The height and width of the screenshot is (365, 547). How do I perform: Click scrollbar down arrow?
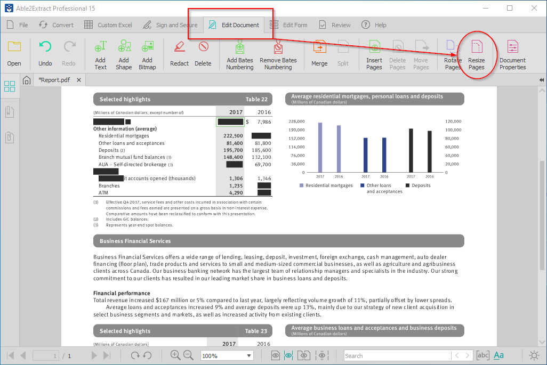click(x=542, y=342)
